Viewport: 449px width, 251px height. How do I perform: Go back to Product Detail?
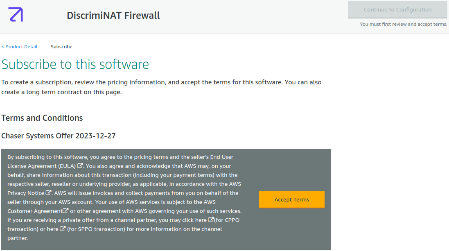point(19,47)
